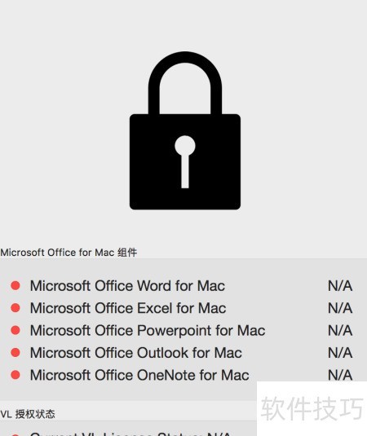The height and width of the screenshot is (436, 367).
Task: Click the VL 授权状态 section header
Action: coord(28,414)
